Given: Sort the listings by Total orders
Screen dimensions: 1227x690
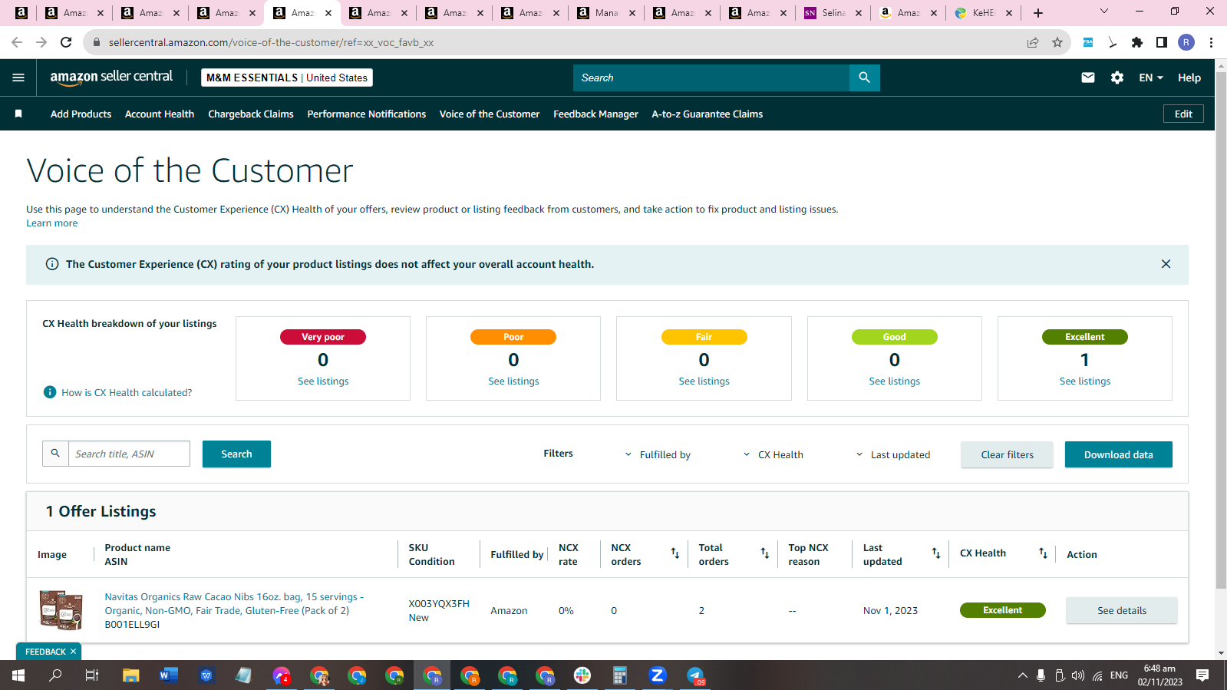Looking at the screenshot, I should pos(765,553).
